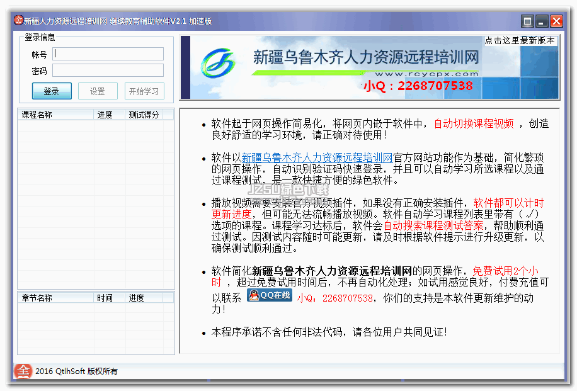
Task: Click the 2016 QtlhSoft 版权所有 status text
Action: tap(77, 371)
